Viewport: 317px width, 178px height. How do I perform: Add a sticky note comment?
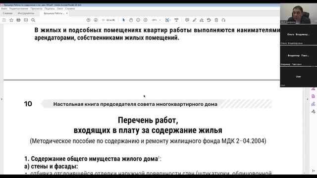point(187,20)
